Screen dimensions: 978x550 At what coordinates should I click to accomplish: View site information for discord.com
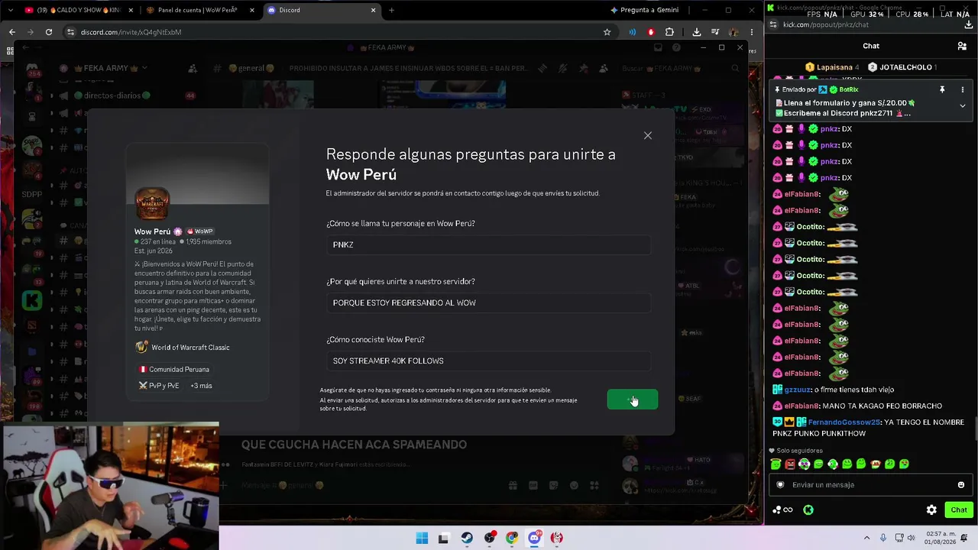[71, 32]
